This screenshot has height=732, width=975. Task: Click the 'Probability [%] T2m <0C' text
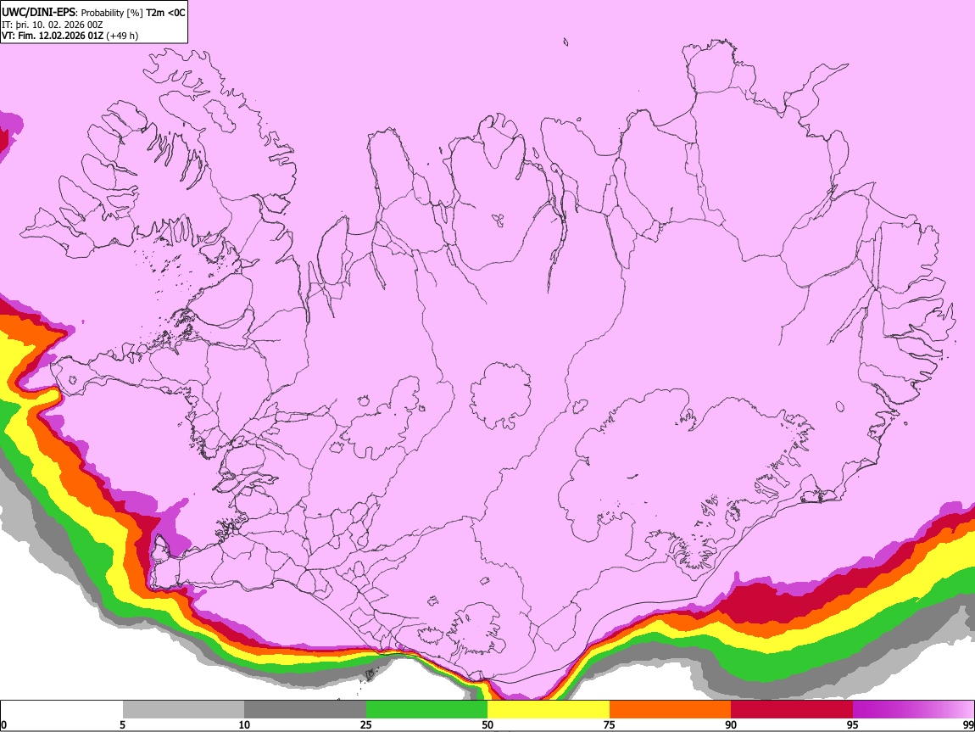click(x=133, y=13)
